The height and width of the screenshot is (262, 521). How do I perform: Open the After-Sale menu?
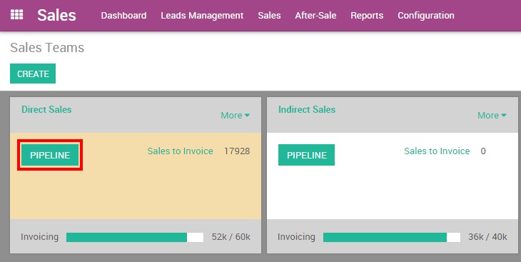pyautogui.click(x=315, y=16)
